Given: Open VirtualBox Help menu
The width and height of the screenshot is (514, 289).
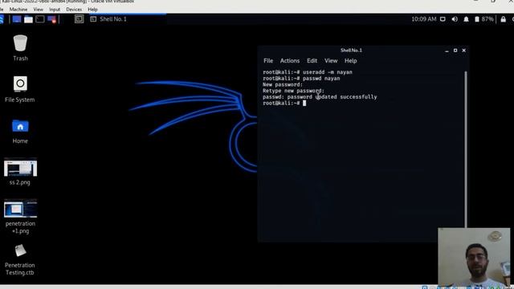Looking at the screenshot, I should (x=92, y=10).
